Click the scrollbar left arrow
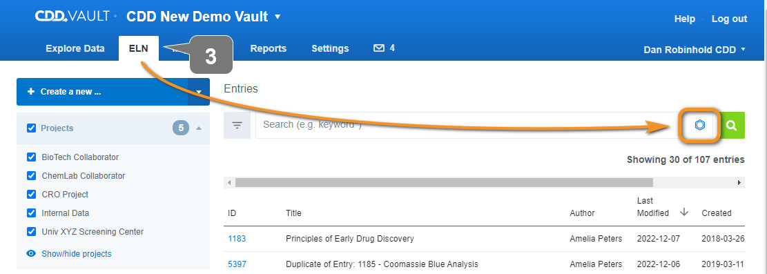Screen dimensions: 767x274 (229, 182)
